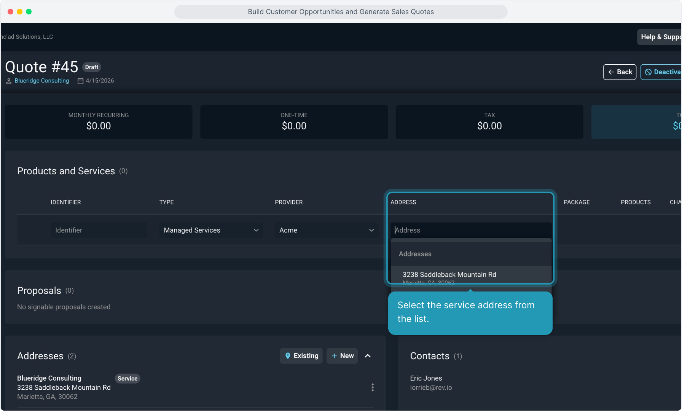Click the Existing address button

tap(301, 356)
